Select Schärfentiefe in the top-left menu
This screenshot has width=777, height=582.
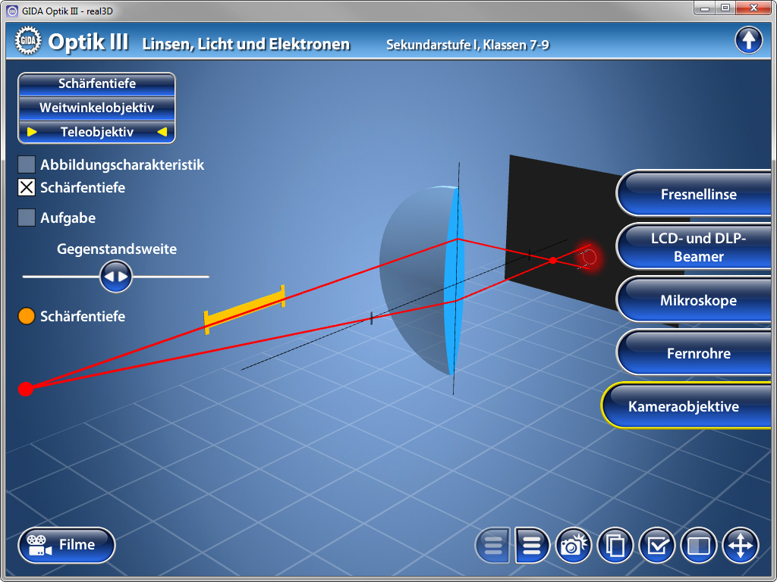click(96, 84)
